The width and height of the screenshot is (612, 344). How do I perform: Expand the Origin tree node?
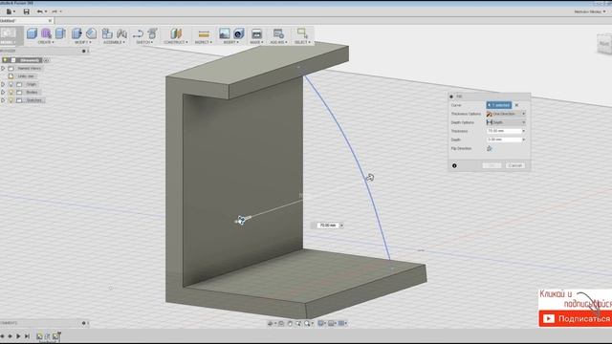click(3, 84)
